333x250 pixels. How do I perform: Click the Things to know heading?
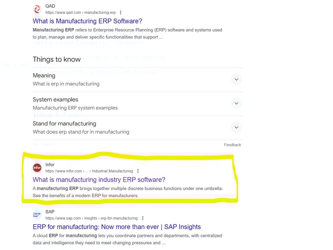pyautogui.click(x=56, y=59)
